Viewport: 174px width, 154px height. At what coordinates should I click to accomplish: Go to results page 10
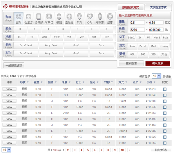coord(122,150)
